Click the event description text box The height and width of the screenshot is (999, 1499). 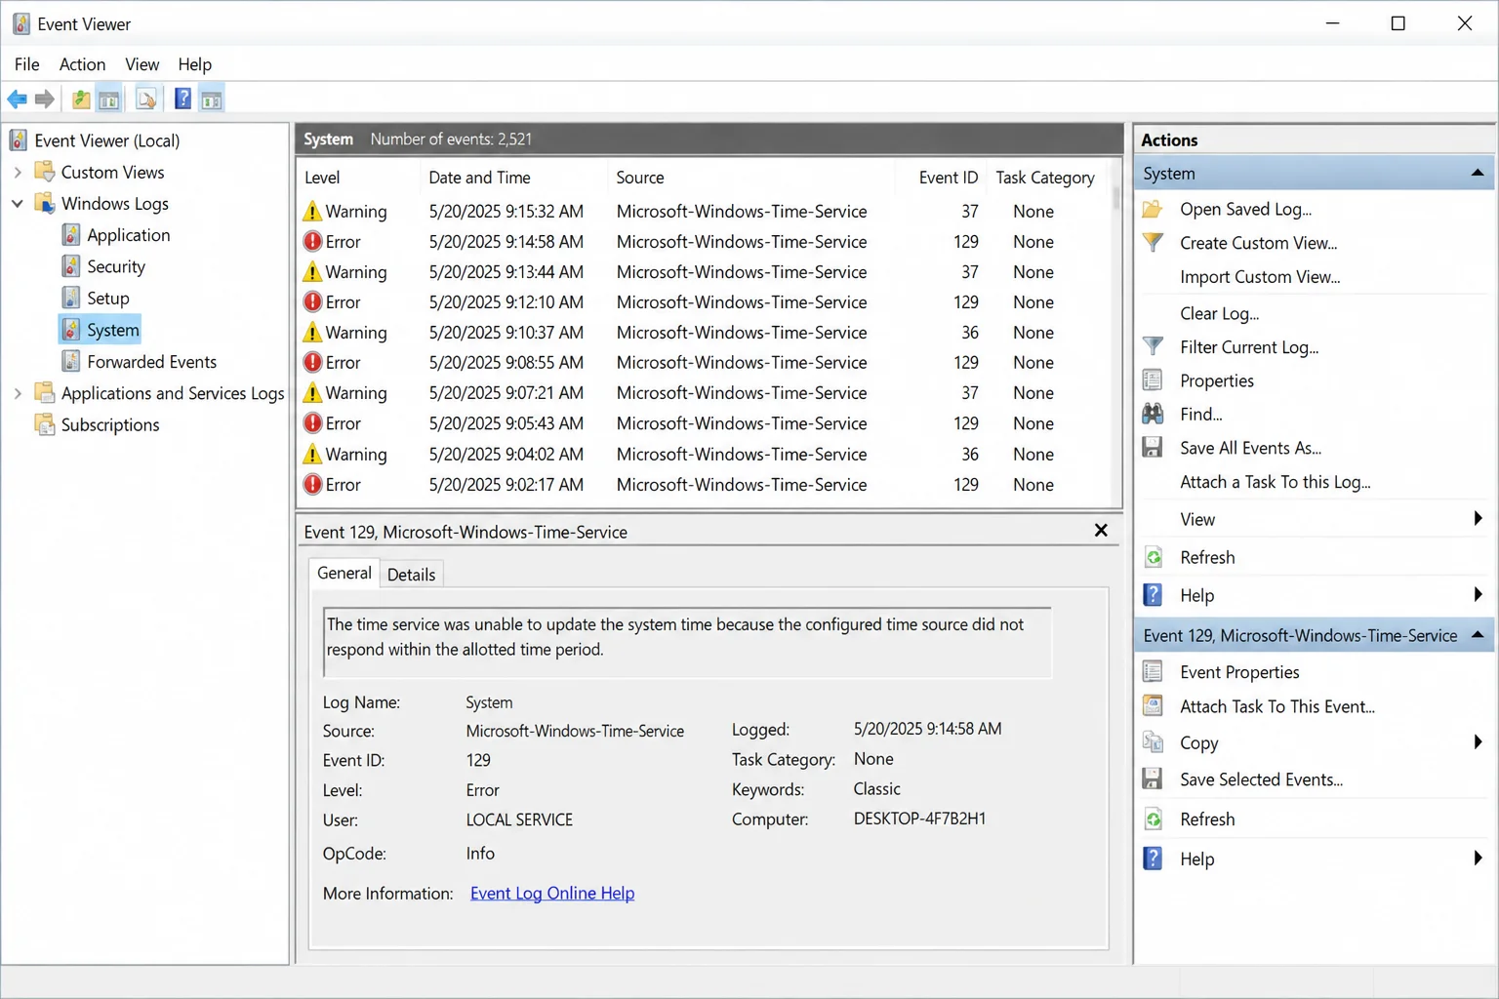[687, 642]
